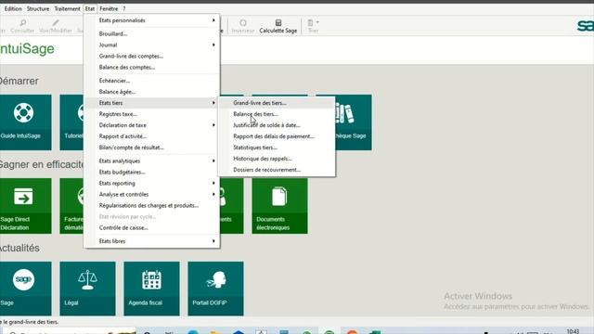594x334 pixels.
Task: Choose Grand-livre des tiers... in submenu
Action: click(x=277, y=103)
